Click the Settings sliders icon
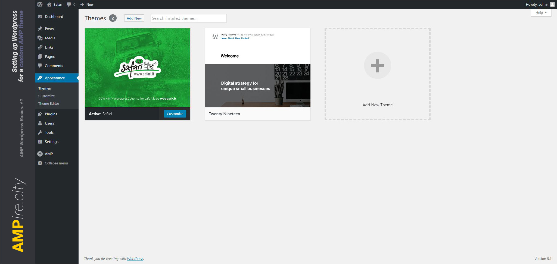Image resolution: width=557 pixels, height=264 pixels. click(x=40, y=142)
